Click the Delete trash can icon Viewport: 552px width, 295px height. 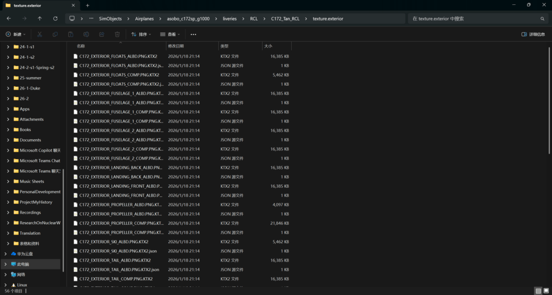[117, 34]
